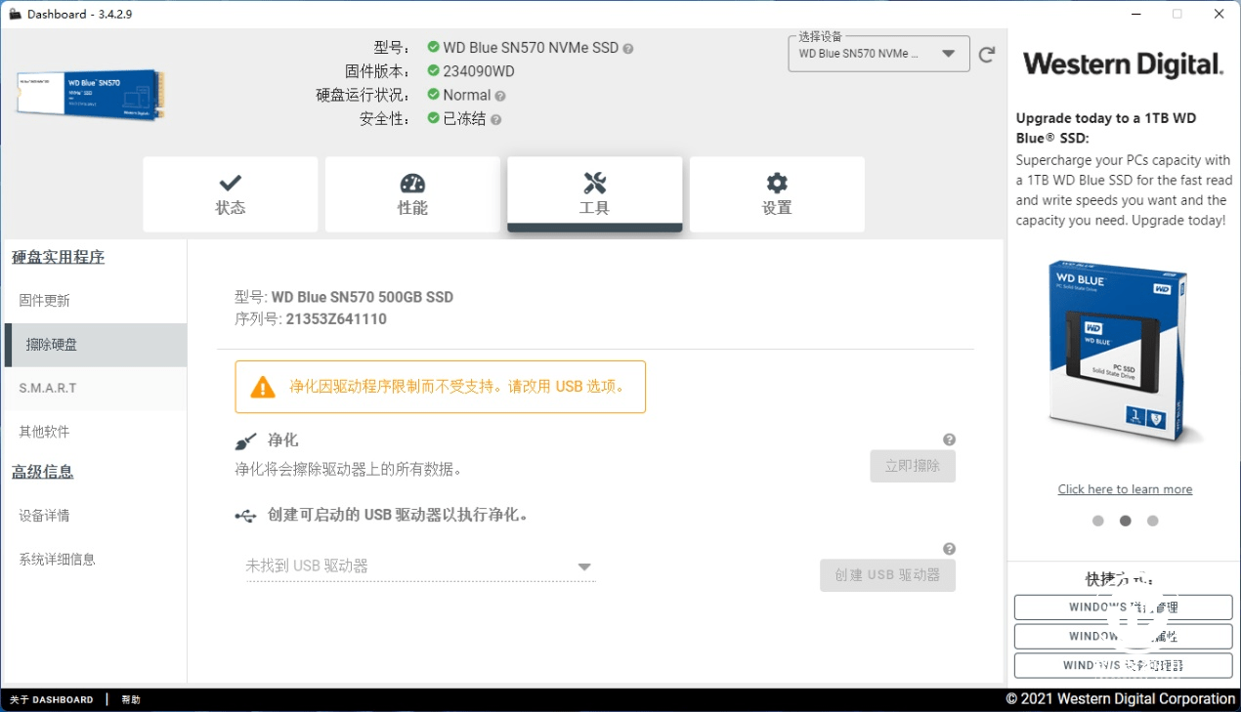This screenshot has width=1241, height=712.
Task: Click the refresh devices icon
Action: pos(986,55)
